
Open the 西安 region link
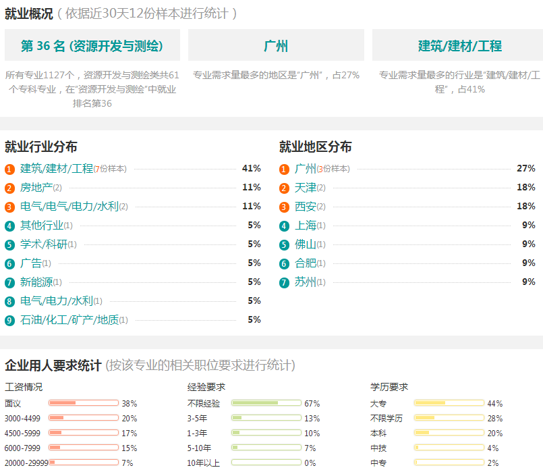pyautogui.click(x=306, y=207)
